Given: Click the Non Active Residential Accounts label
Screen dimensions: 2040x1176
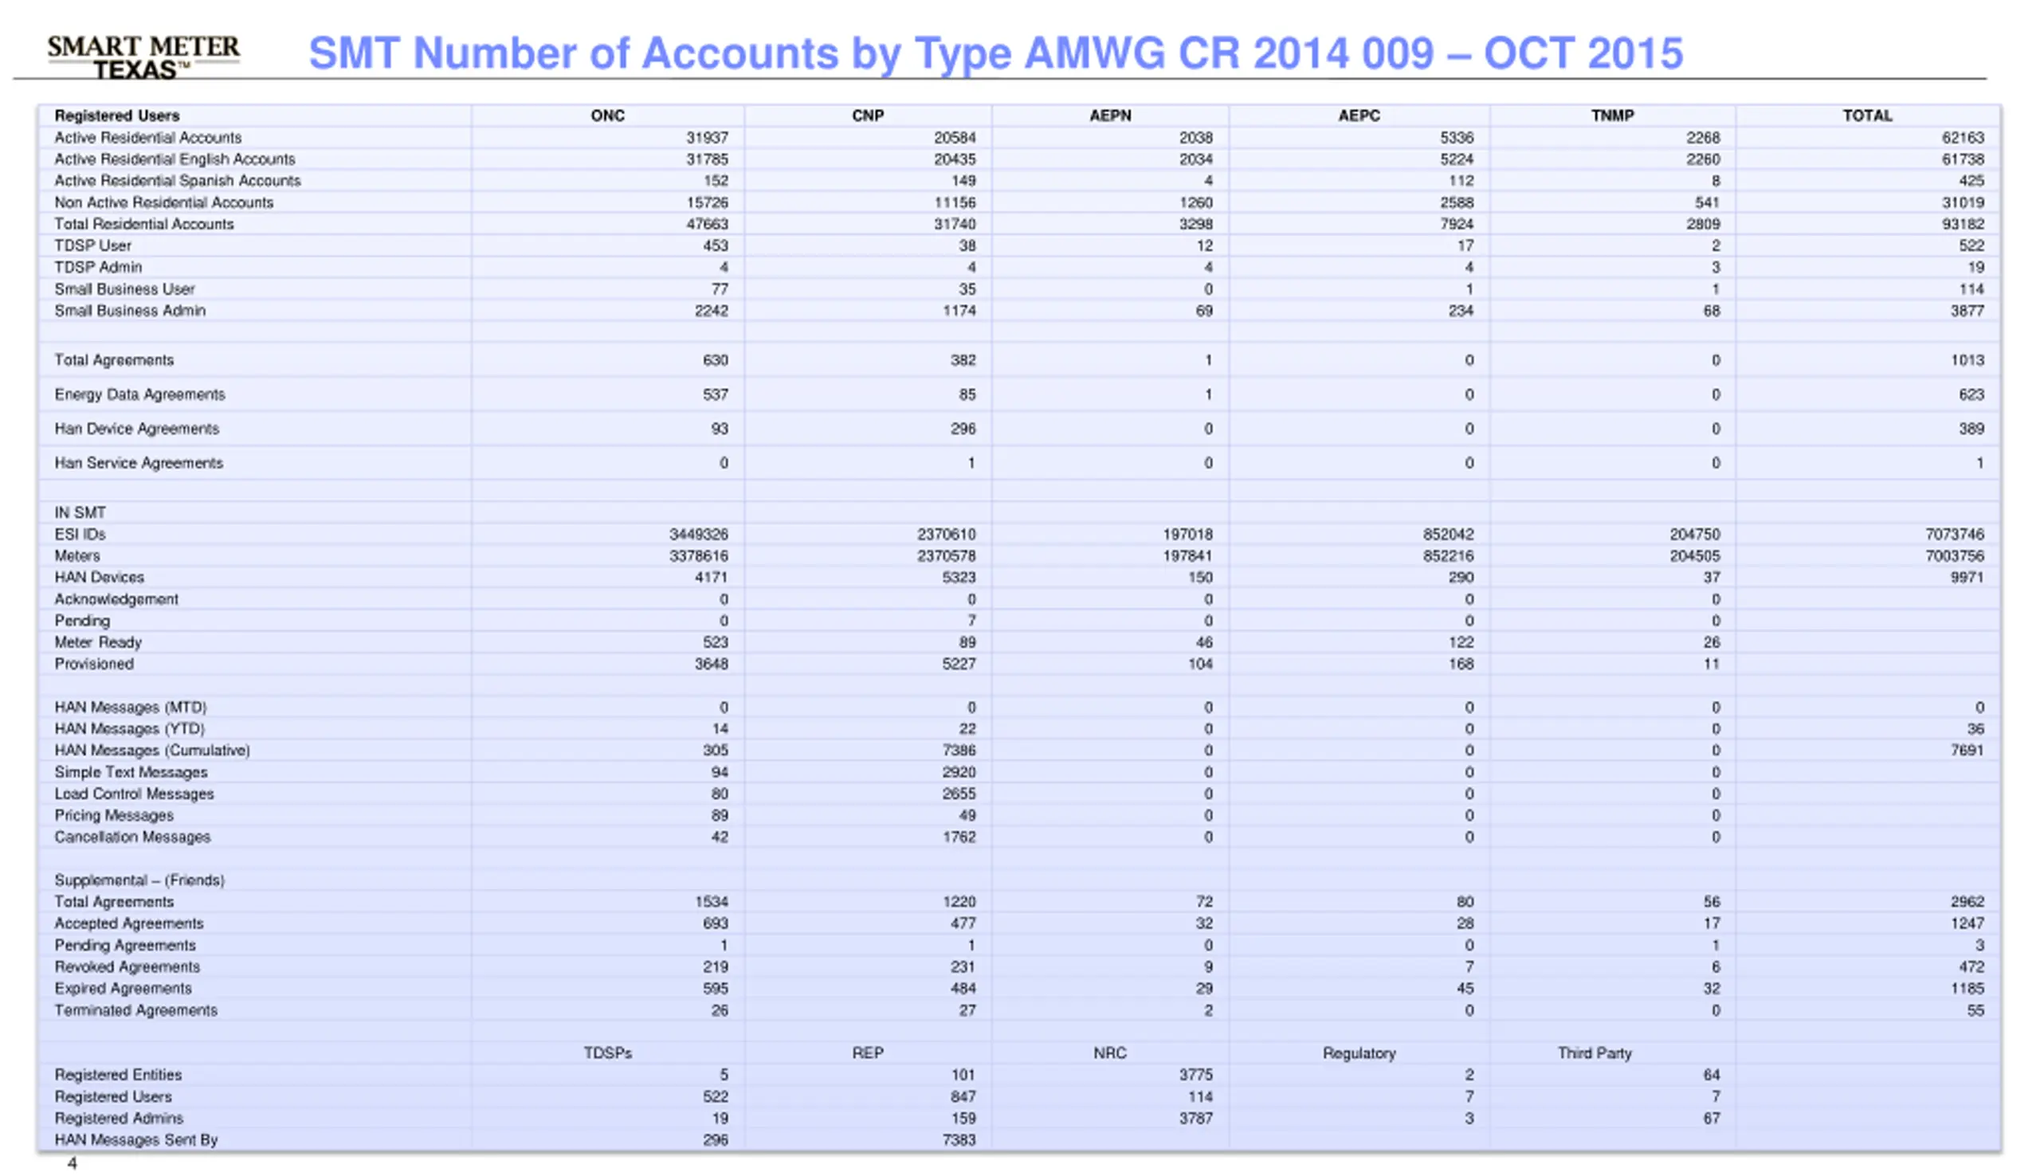Looking at the screenshot, I should [x=164, y=202].
